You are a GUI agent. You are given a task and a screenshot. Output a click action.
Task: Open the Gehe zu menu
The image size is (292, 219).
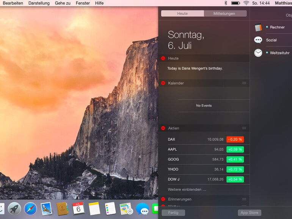pyautogui.click(x=63, y=3)
